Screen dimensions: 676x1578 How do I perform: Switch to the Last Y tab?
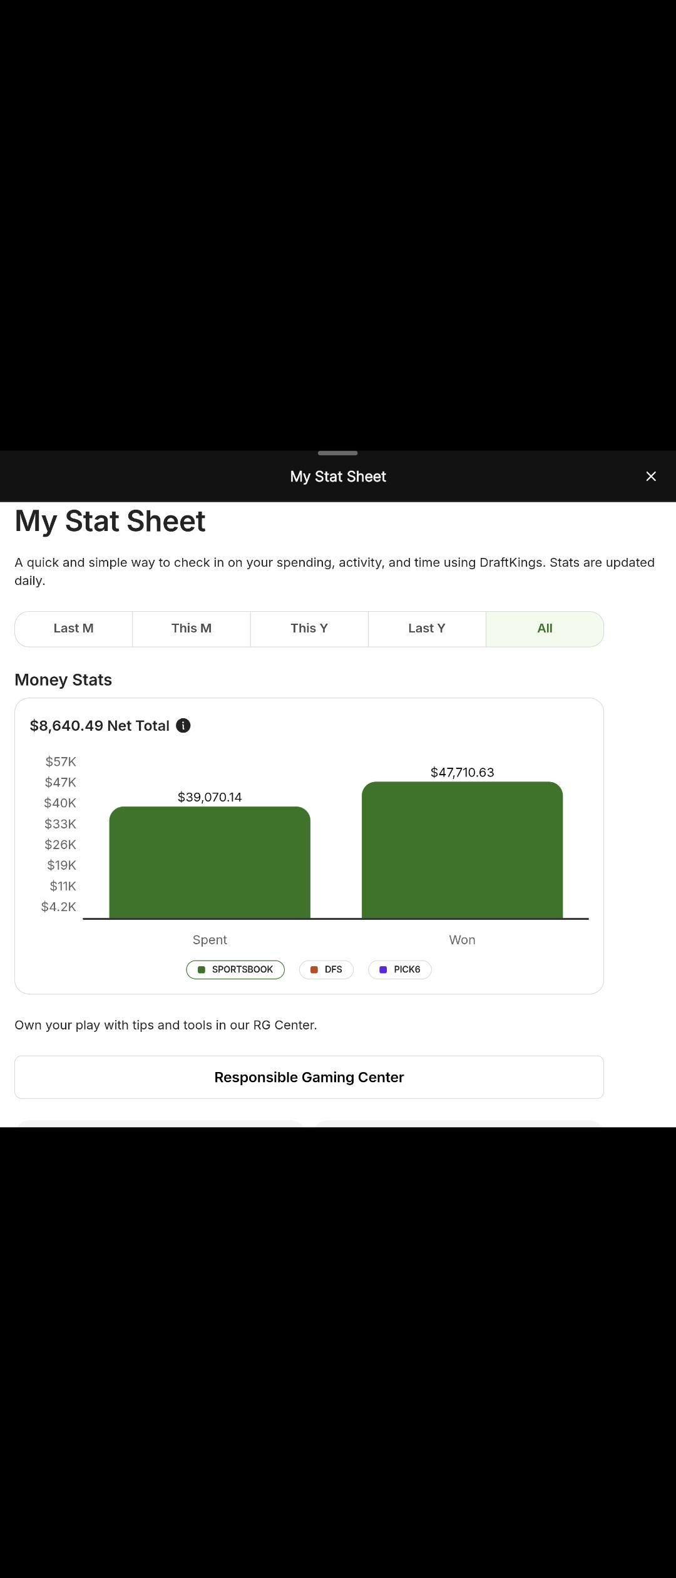click(x=427, y=629)
